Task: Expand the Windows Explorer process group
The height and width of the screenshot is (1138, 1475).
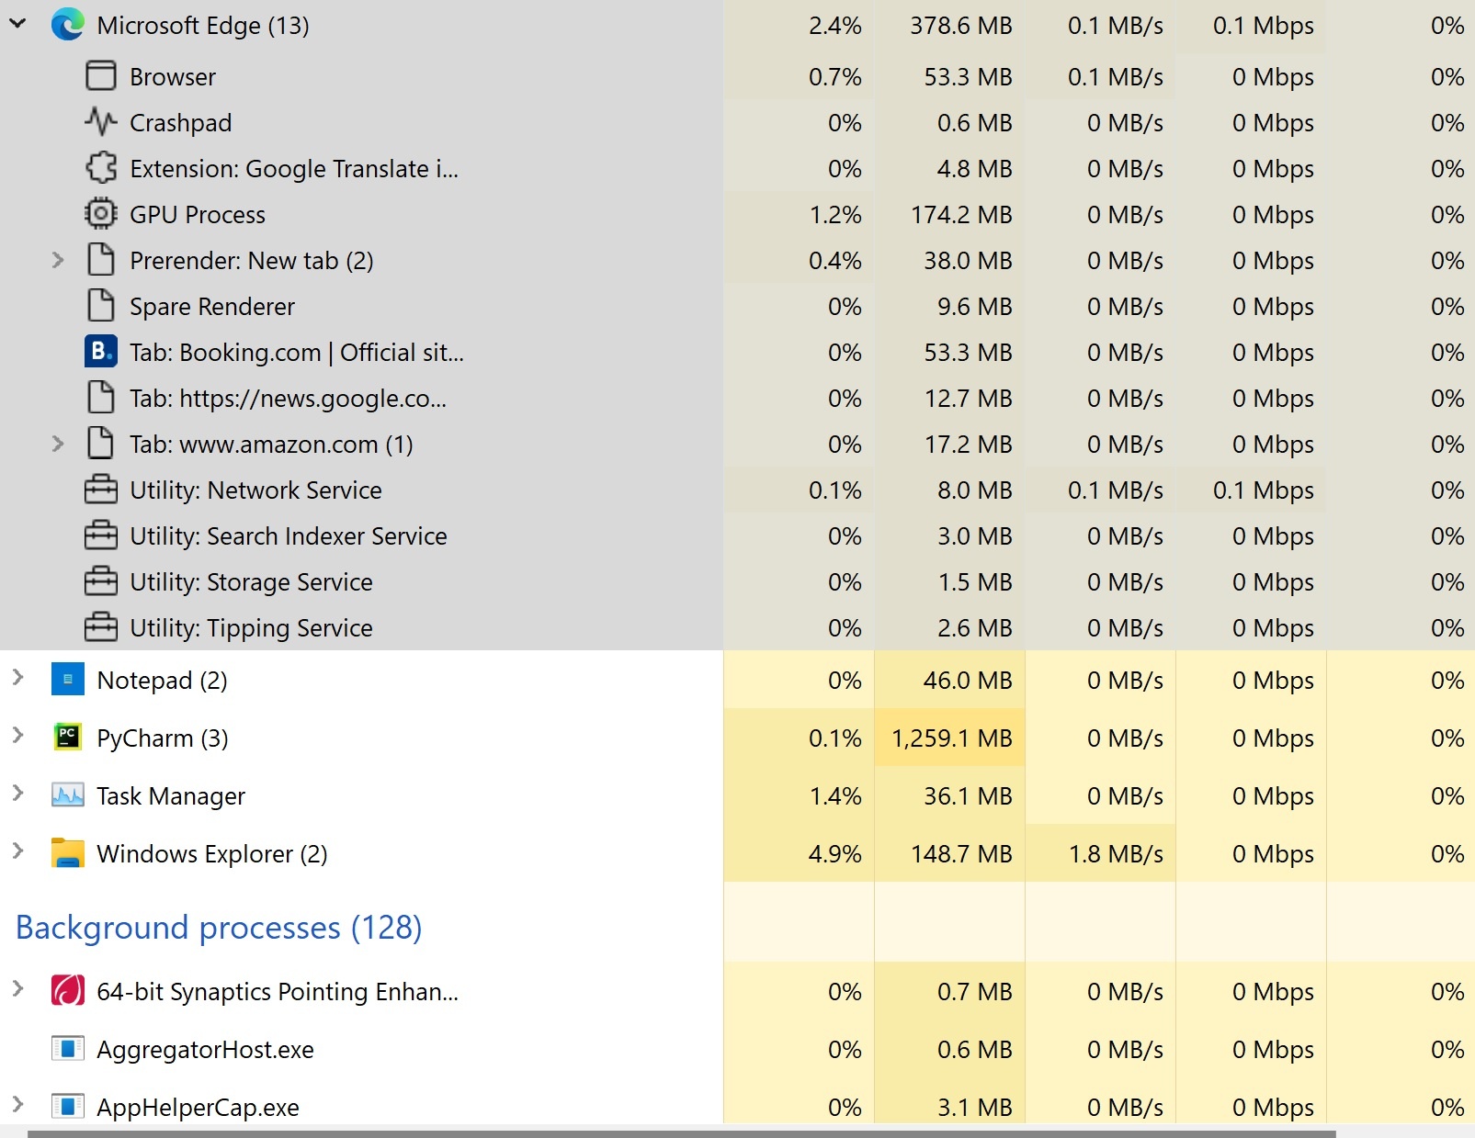Action: tap(17, 851)
